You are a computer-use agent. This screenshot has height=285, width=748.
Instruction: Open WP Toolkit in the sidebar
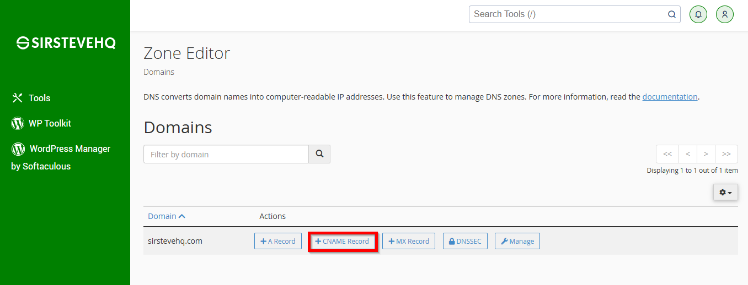pyautogui.click(x=41, y=123)
